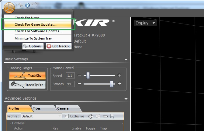This screenshot has width=204, height=131.
Task: Click the TrackIR round application menu button
Action: [9, 7]
